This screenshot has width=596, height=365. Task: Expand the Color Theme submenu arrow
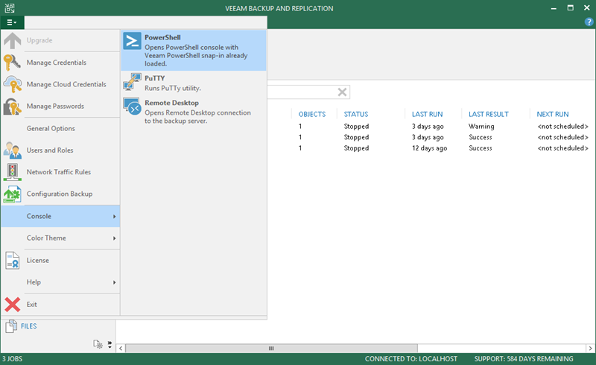point(114,238)
